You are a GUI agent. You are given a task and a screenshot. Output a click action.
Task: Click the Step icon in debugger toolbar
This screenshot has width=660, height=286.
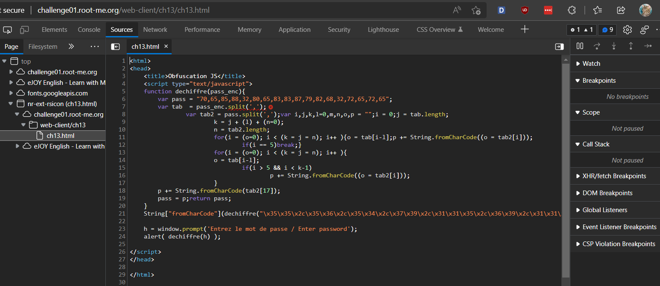(648, 46)
